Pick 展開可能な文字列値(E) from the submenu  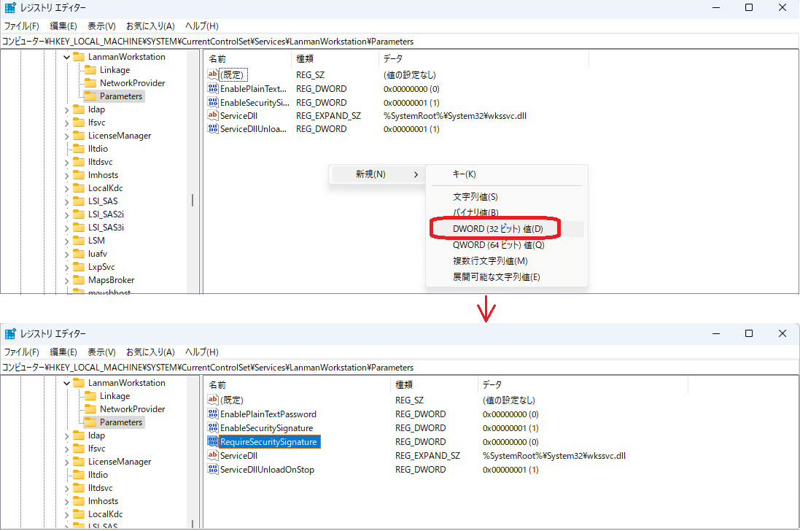(496, 277)
